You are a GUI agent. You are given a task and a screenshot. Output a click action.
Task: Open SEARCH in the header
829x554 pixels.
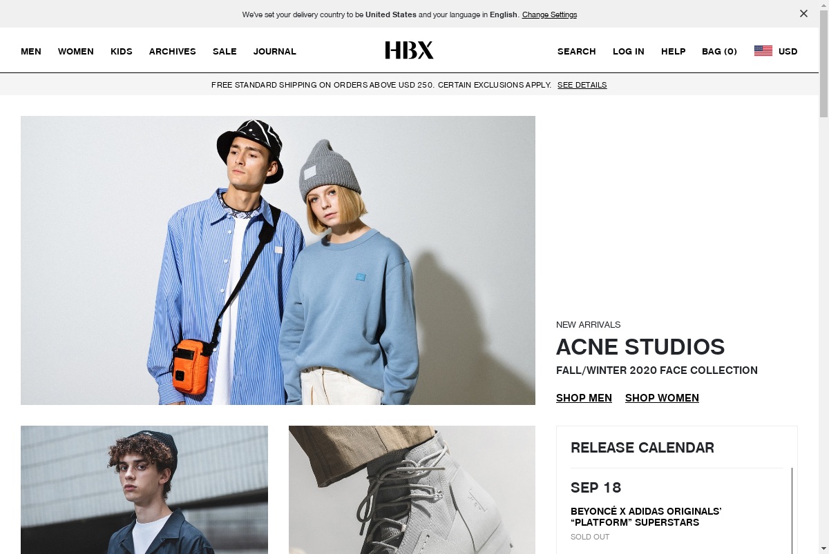pyautogui.click(x=577, y=52)
